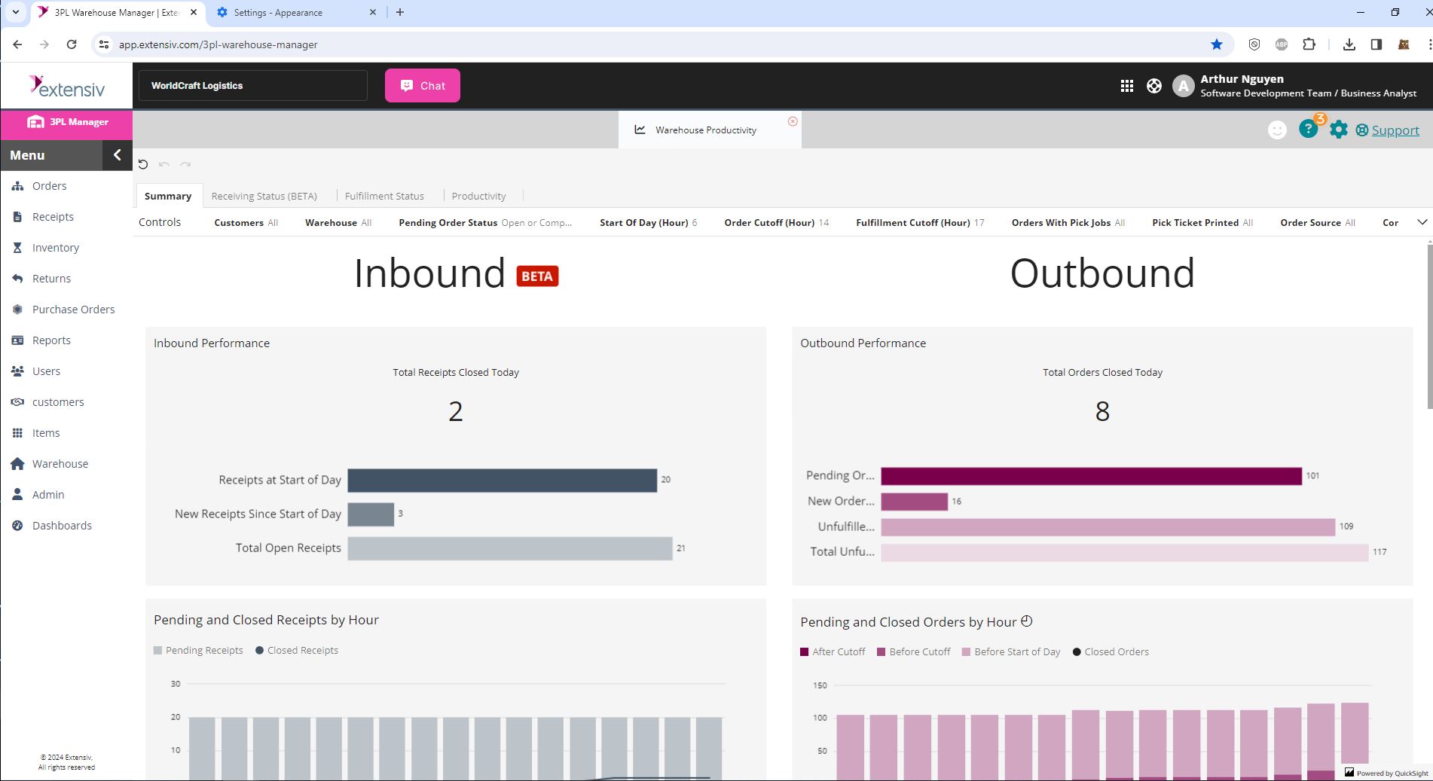Switch to Fulfillment Status tab

pyautogui.click(x=384, y=196)
